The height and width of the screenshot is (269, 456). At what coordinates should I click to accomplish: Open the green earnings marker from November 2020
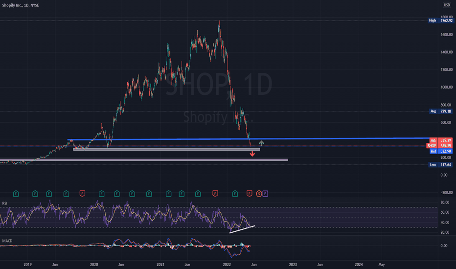click(149, 194)
